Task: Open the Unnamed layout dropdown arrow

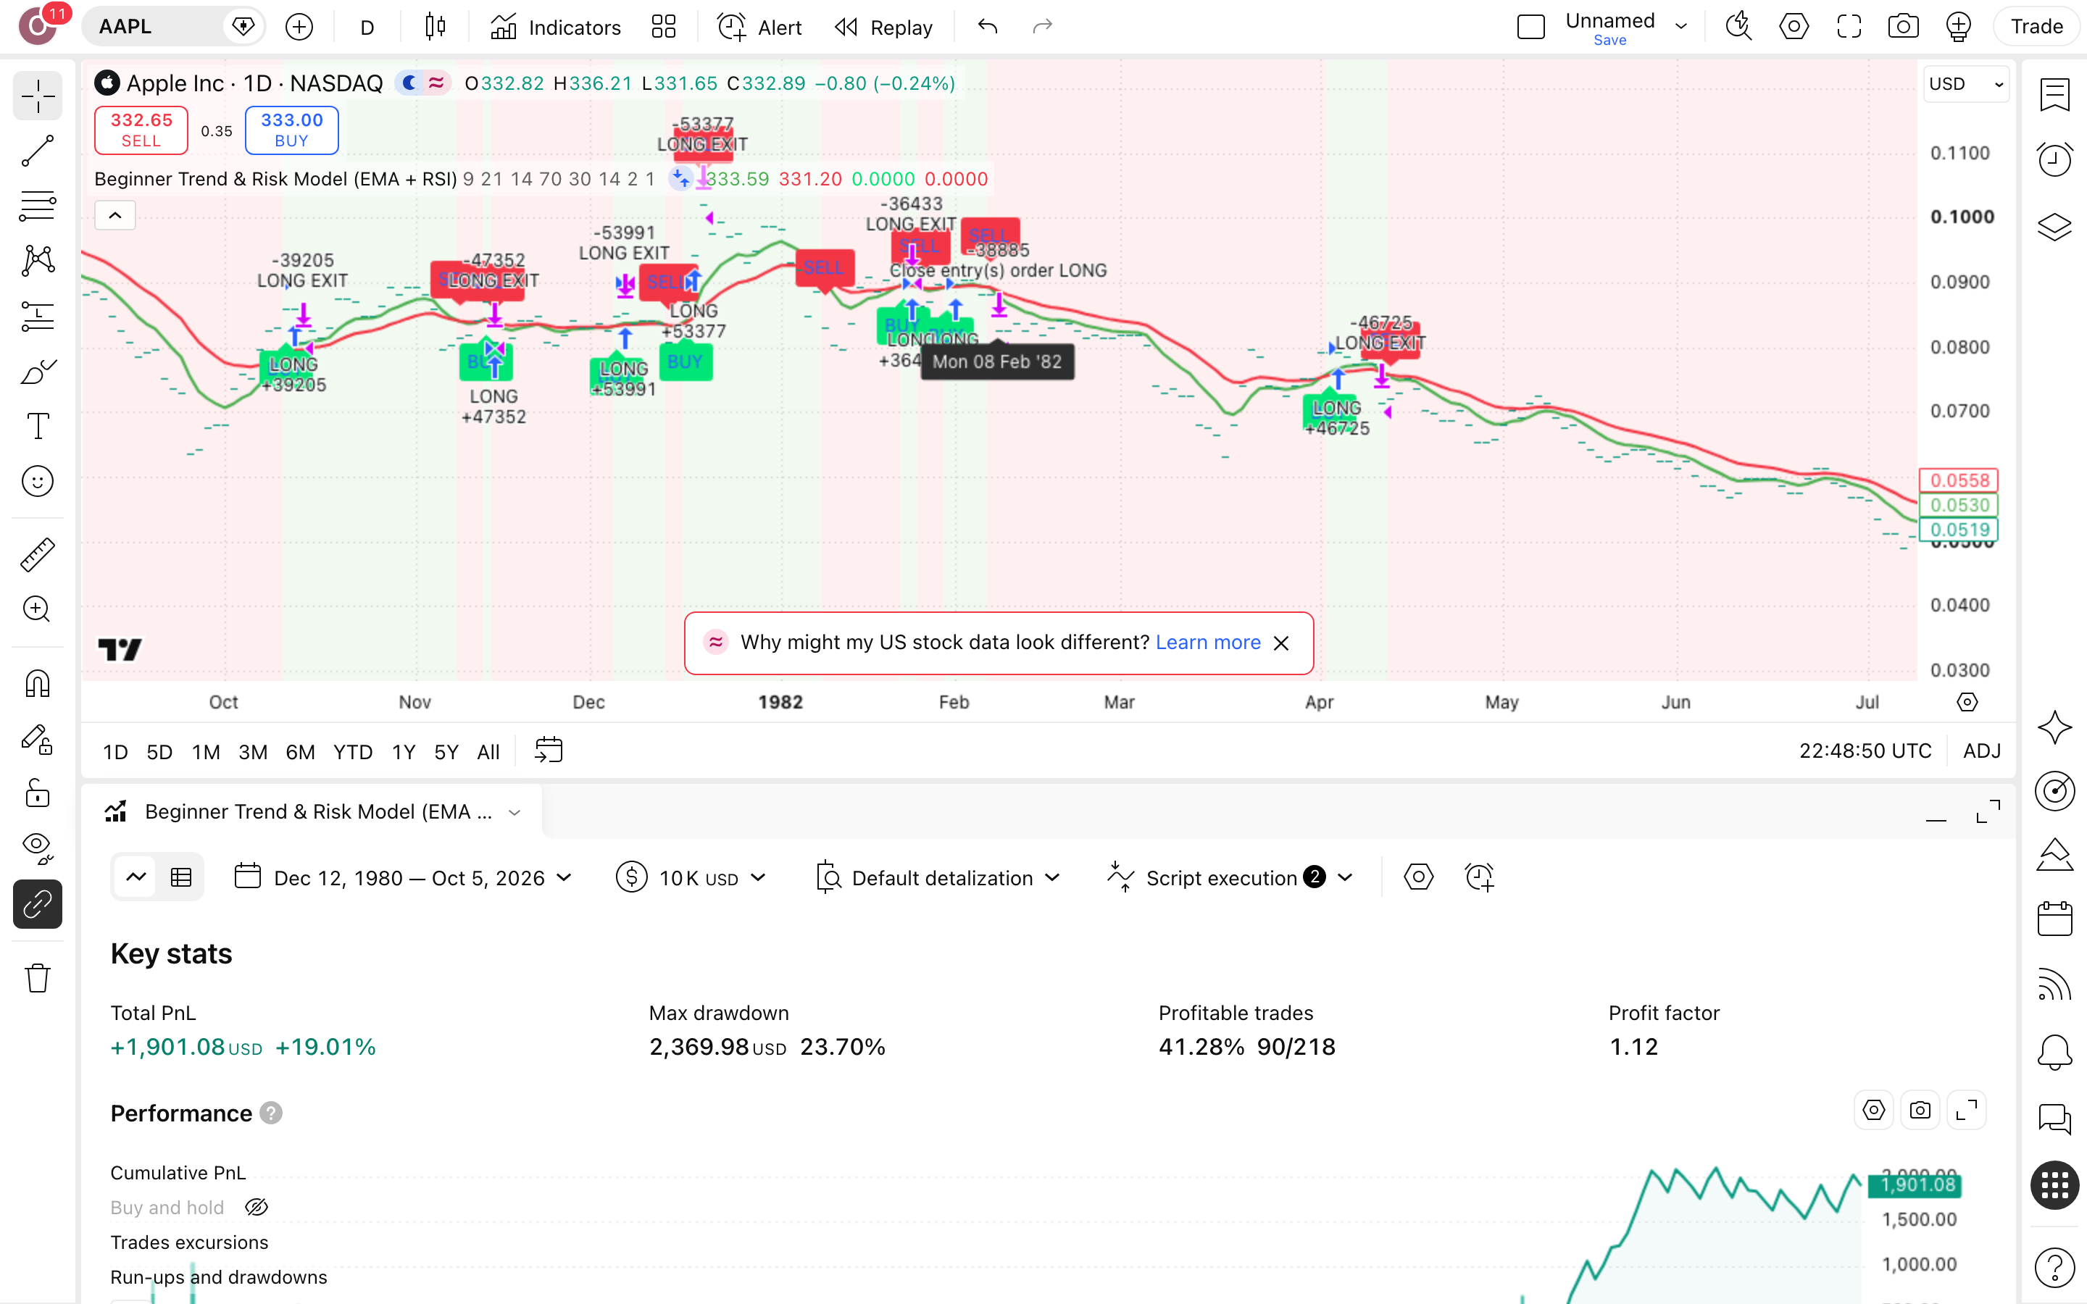Action: pyautogui.click(x=1680, y=27)
